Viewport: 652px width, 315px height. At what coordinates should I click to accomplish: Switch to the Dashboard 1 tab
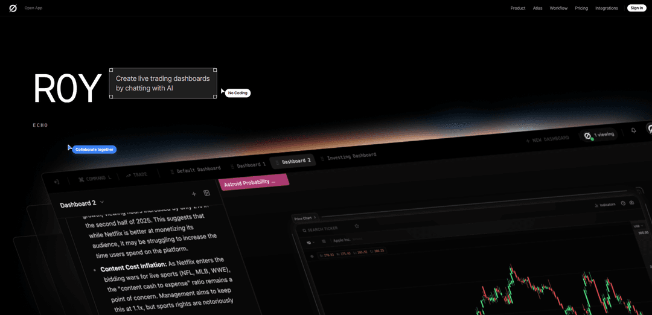click(x=249, y=165)
